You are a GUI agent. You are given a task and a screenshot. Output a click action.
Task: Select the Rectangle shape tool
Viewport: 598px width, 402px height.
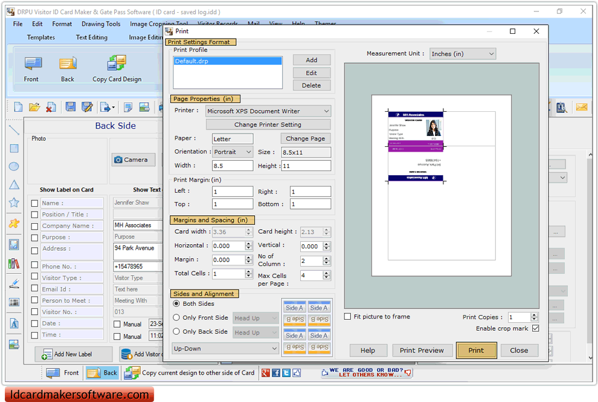pyautogui.click(x=13, y=147)
